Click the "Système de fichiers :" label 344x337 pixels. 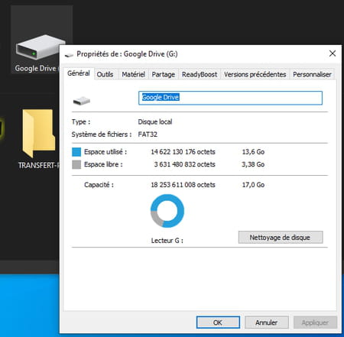102,134
